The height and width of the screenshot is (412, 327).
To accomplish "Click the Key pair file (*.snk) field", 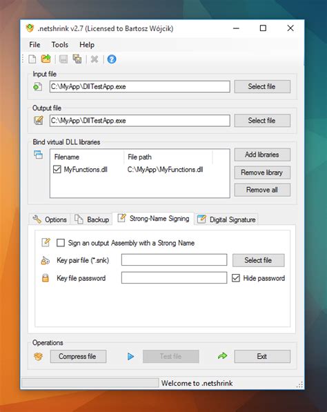I will point(174,259).
